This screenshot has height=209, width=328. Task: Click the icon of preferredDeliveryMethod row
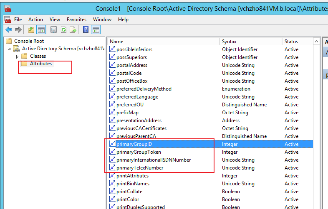pyautogui.click(x=112, y=89)
